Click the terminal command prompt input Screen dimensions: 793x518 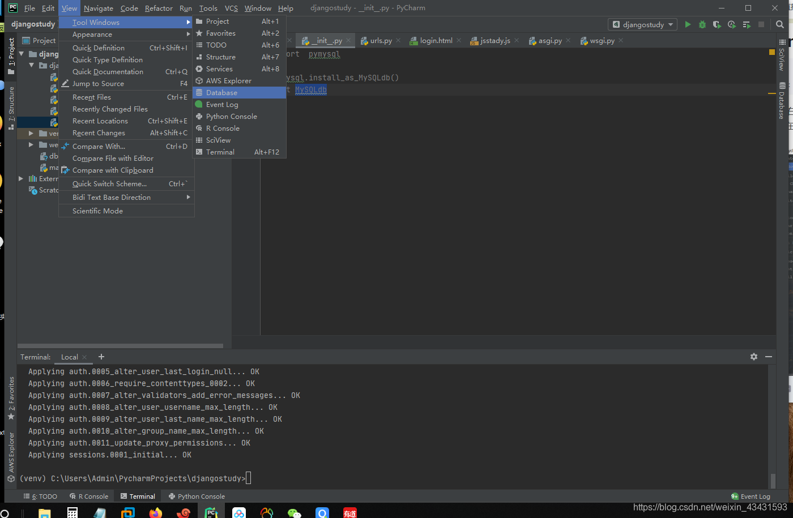[248, 478]
